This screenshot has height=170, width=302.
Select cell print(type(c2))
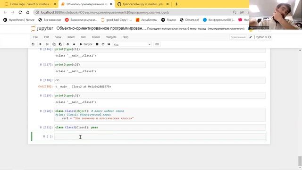(160, 65)
